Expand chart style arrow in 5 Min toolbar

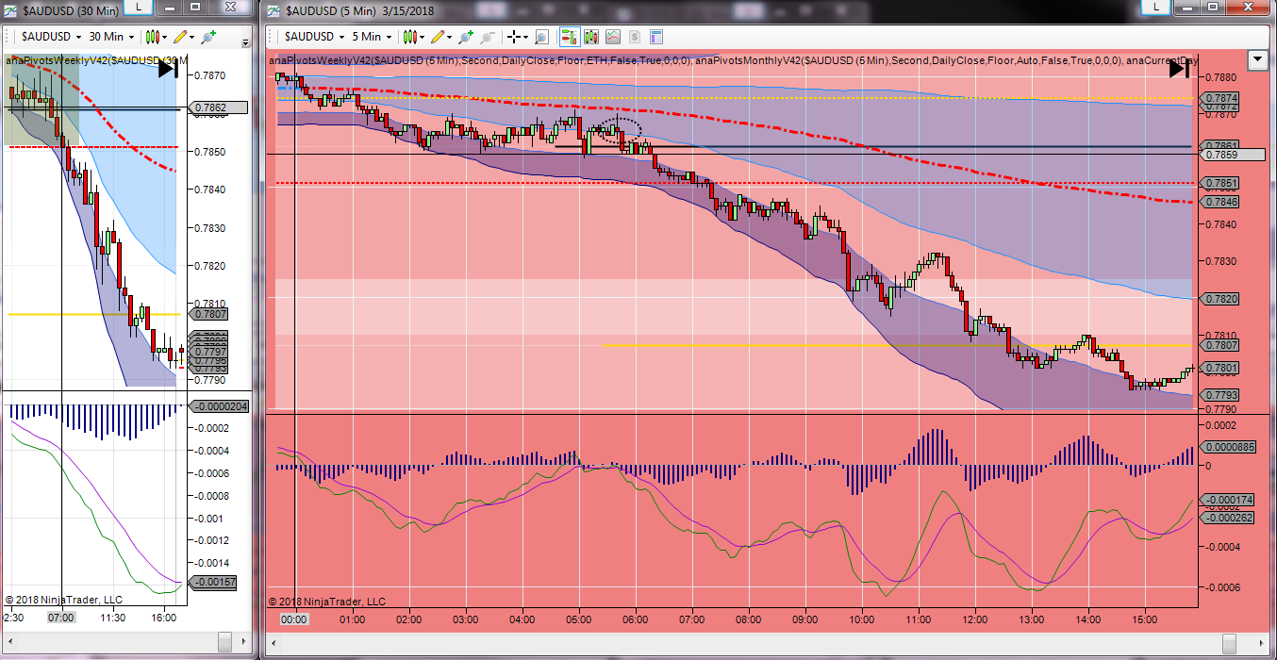coord(423,38)
